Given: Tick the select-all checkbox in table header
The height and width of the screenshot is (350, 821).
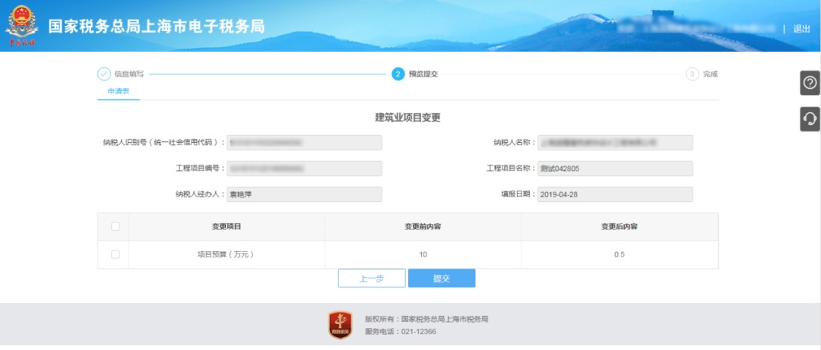Looking at the screenshot, I should point(115,226).
